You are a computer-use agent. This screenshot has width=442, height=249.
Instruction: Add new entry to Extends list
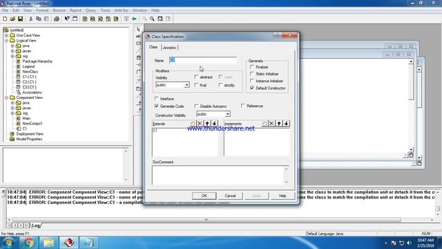(x=193, y=124)
